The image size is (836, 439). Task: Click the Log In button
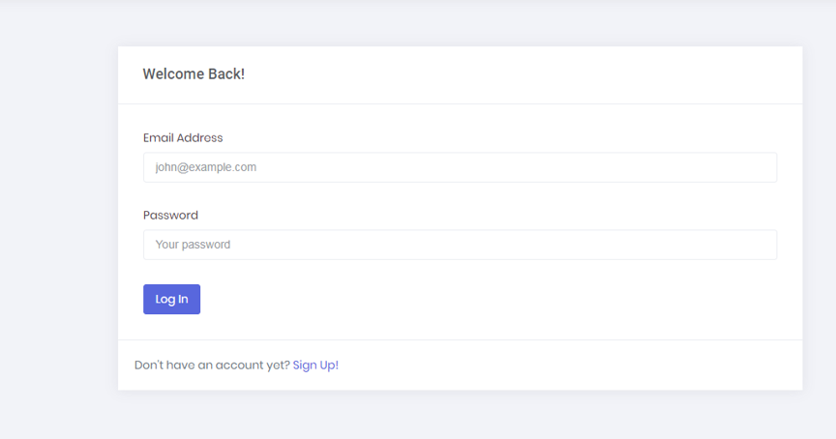171,299
